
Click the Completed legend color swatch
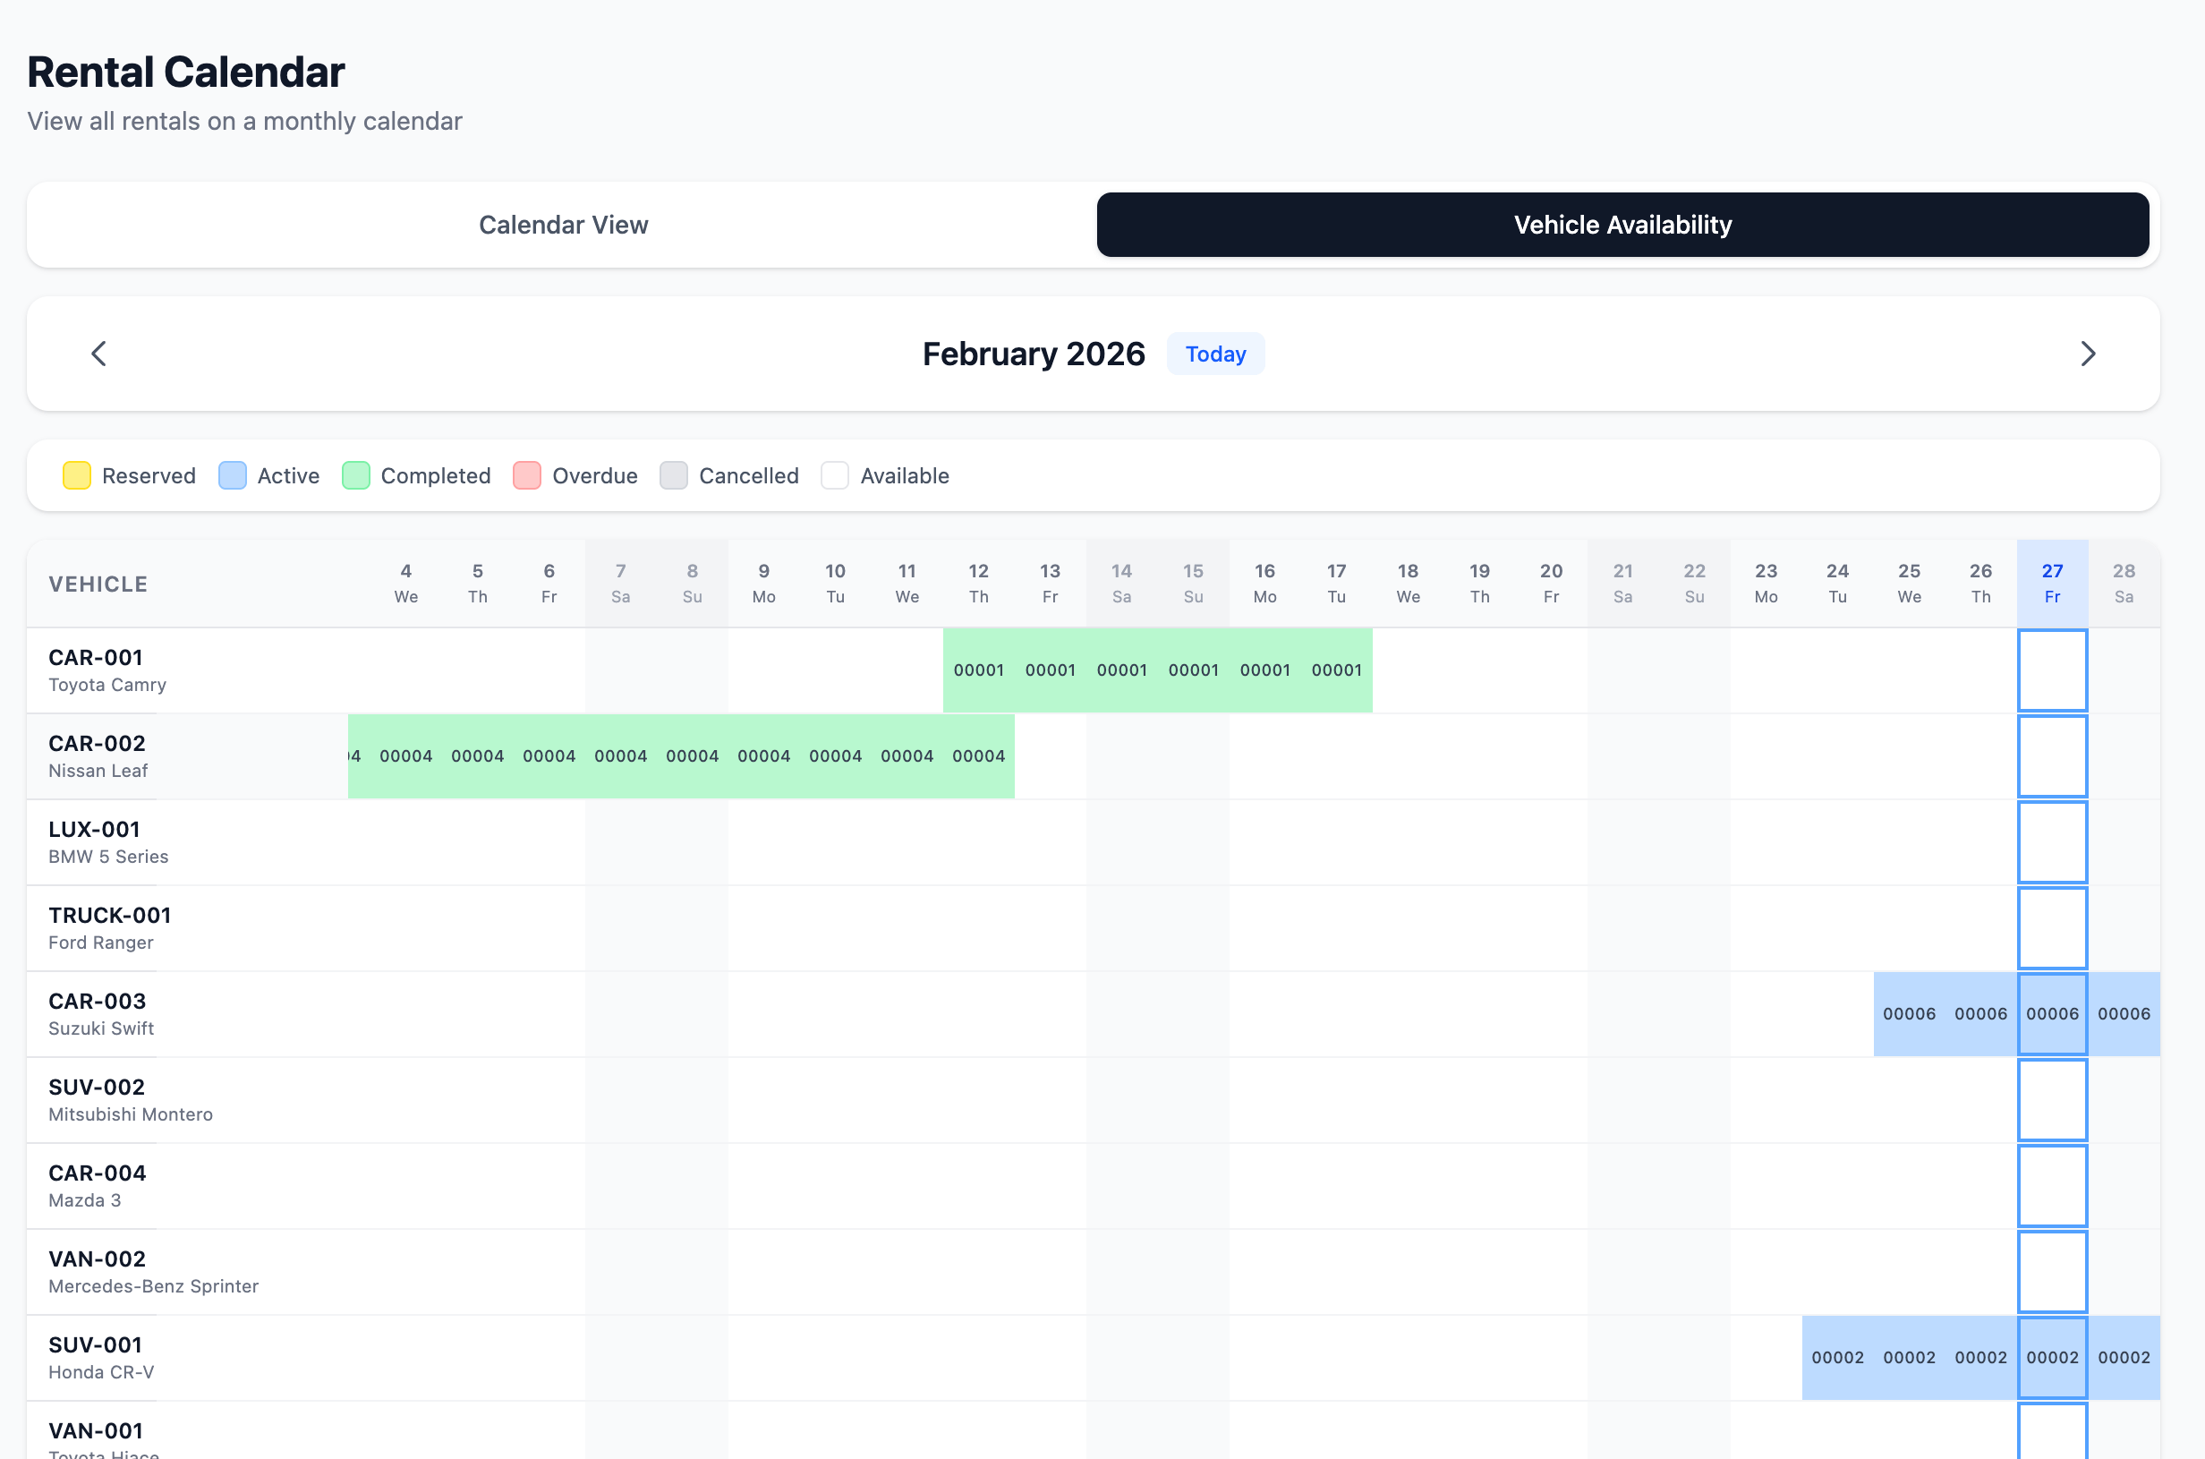tap(355, 475)
